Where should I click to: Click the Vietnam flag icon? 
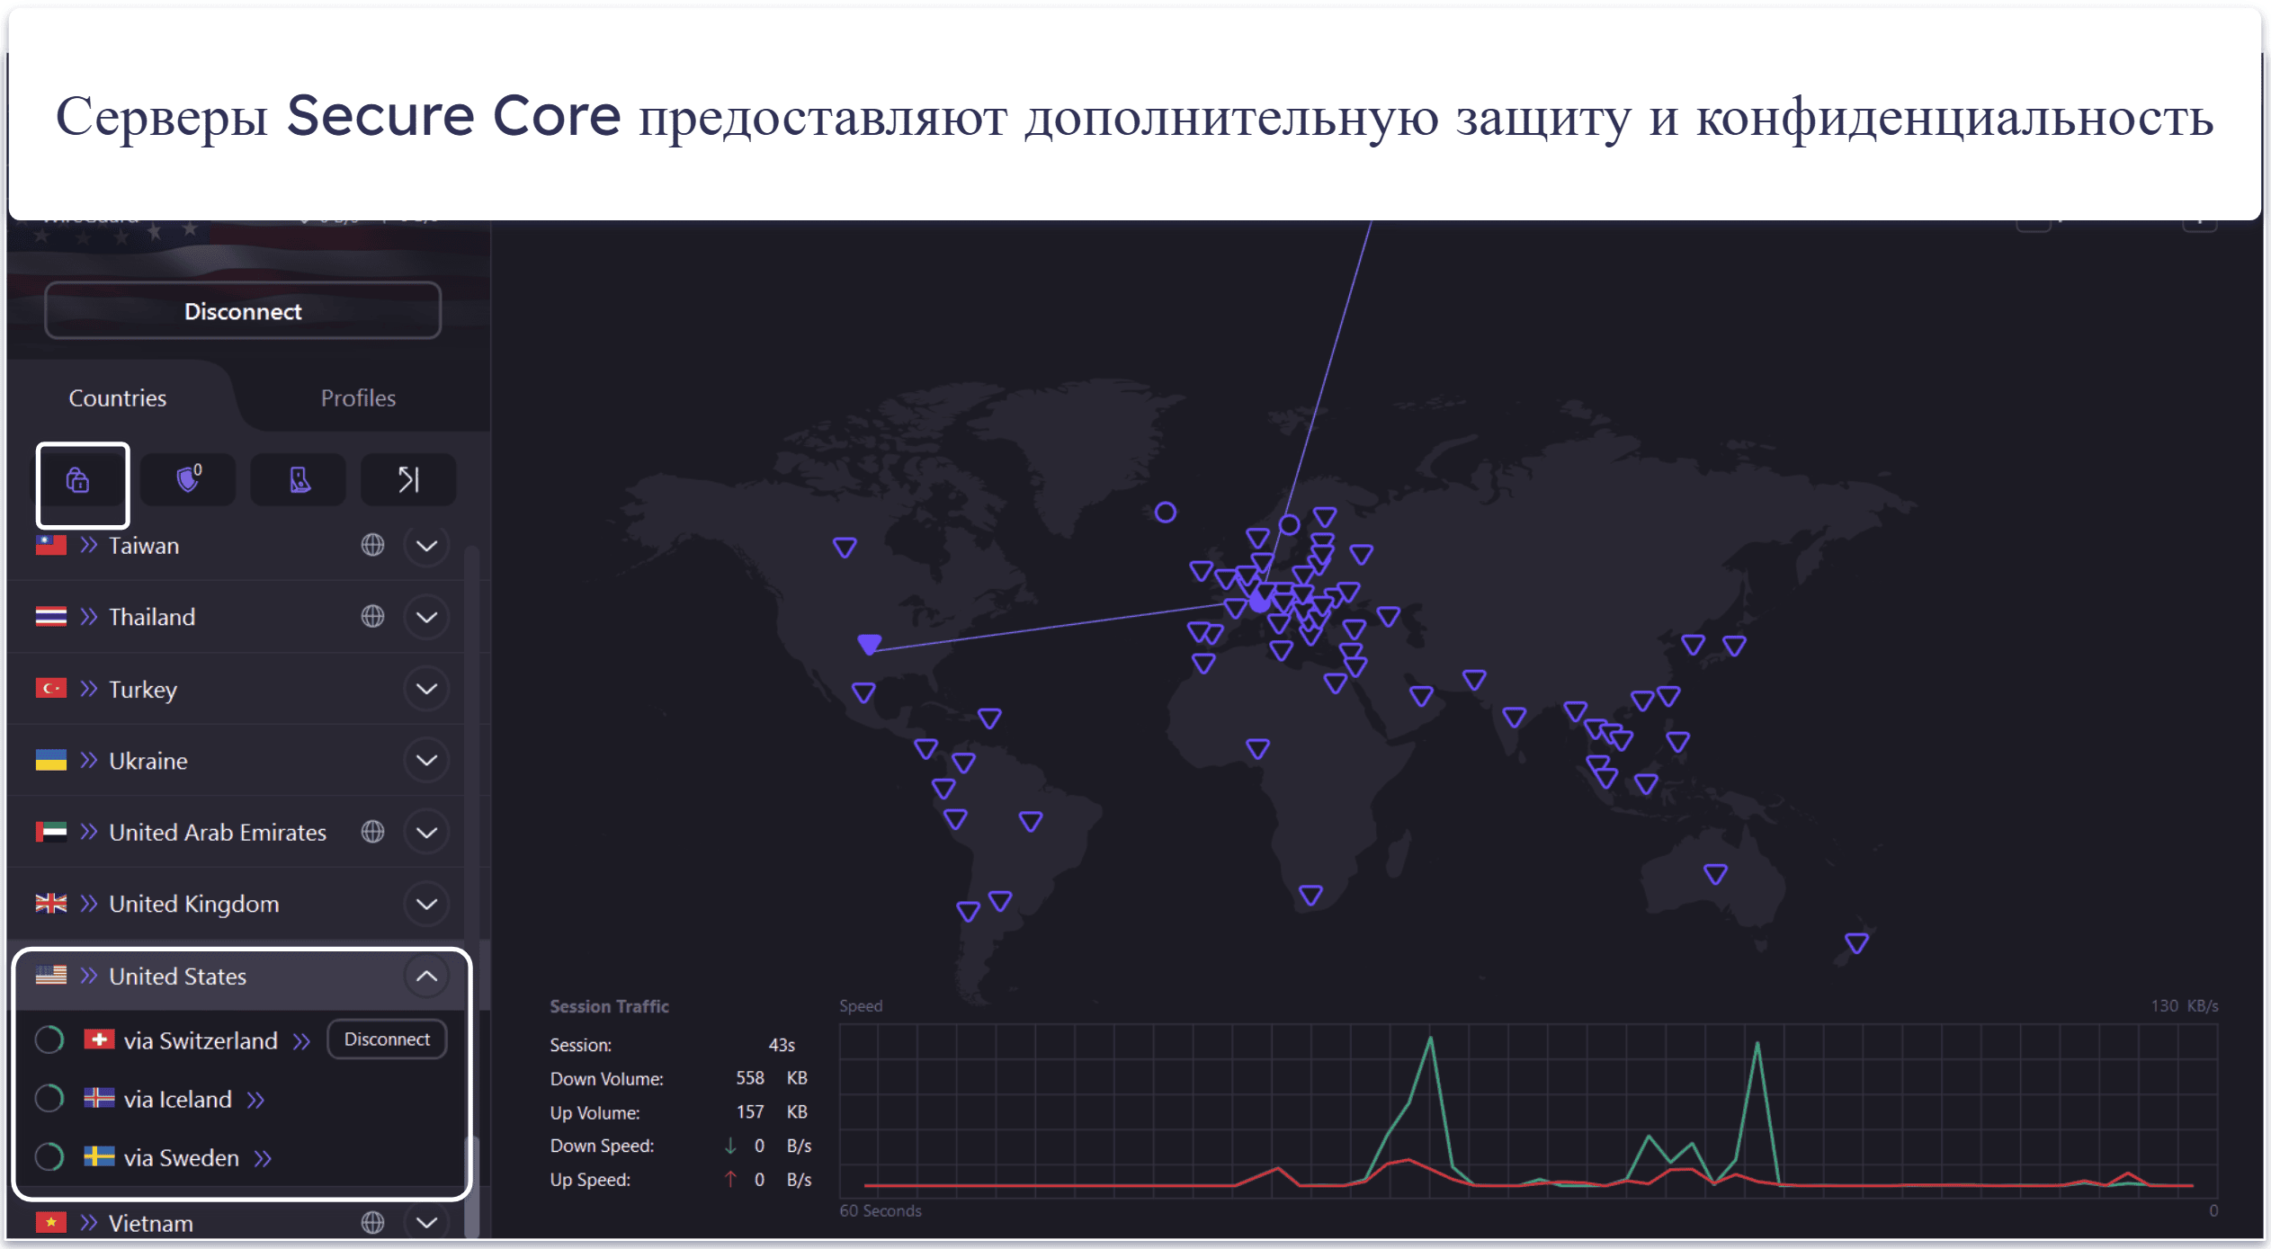tap(51, 1222)
